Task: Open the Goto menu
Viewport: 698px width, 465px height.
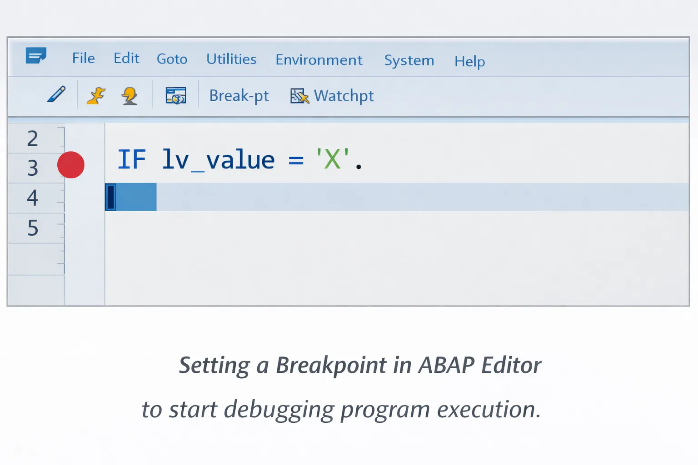Action: 172,59
